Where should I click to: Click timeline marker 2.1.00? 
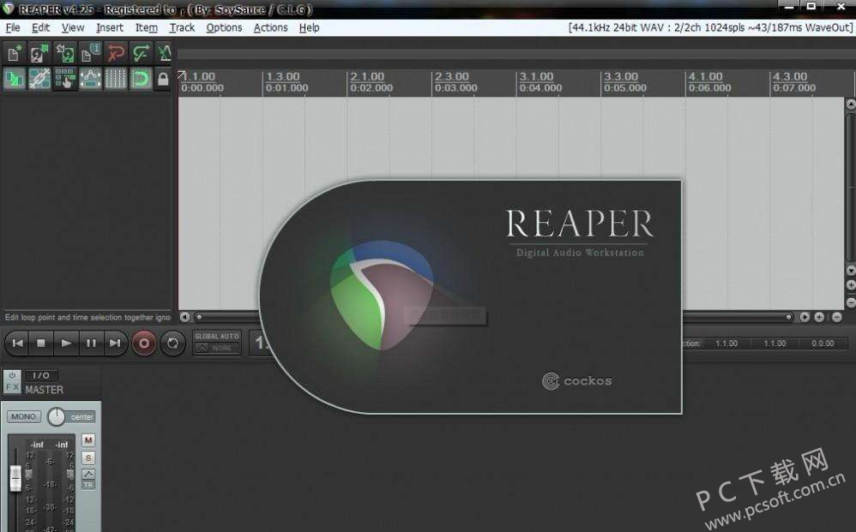pyautogui.click(x=367, y=77)
